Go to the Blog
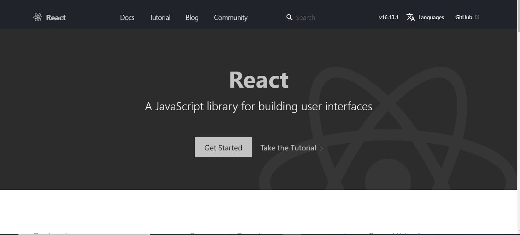The width and height of the screenshot is (520, 235). [x=192, y=18]
